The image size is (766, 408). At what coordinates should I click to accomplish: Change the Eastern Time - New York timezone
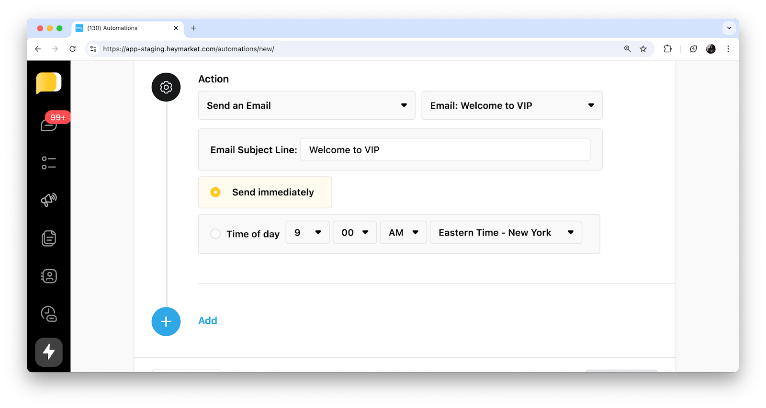tap(506, 232)
